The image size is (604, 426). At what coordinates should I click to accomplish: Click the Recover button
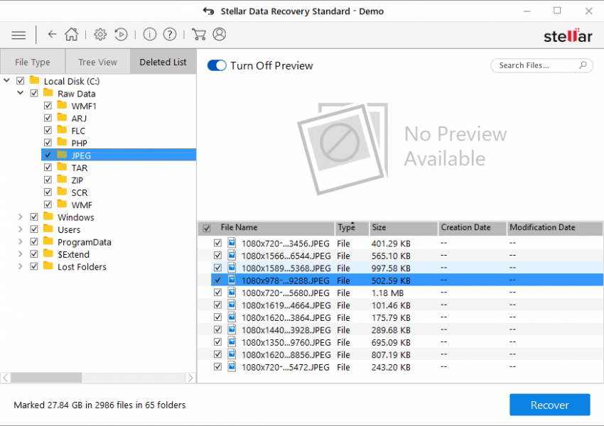click(550, 405)
